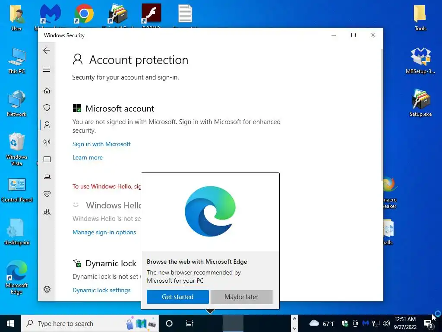Screen dimensions: 442x332
Task: Open Manage sign-in options link
Action: click(x=104, y=232)
